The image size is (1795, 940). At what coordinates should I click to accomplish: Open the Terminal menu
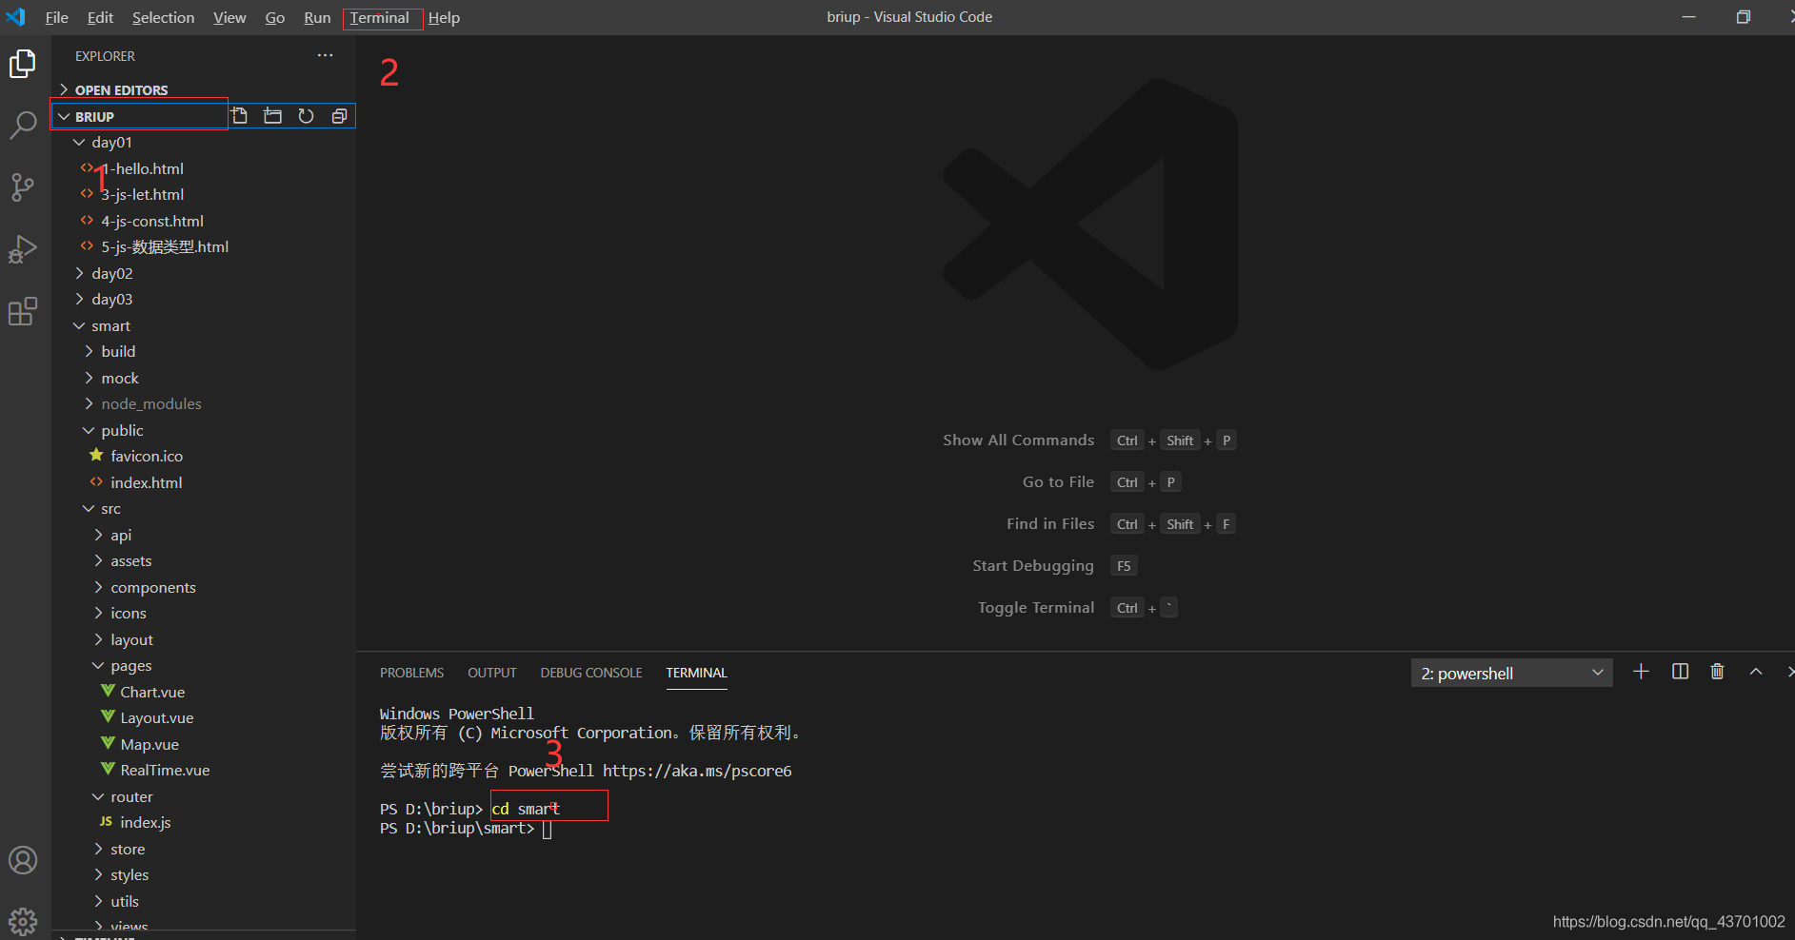(379, 17)
